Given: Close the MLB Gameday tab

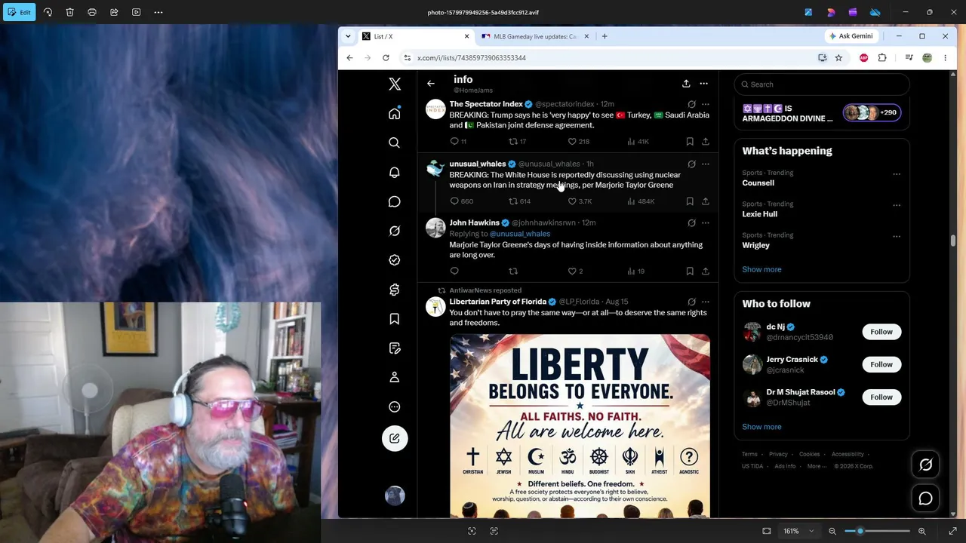Looking at the screenshot, I should point(586,36).
